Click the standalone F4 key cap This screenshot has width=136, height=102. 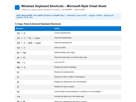(18, 82)
